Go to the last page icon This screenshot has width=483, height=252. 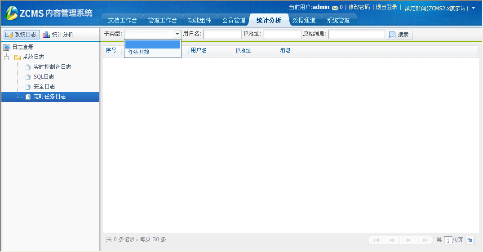[x=425, y=240]
